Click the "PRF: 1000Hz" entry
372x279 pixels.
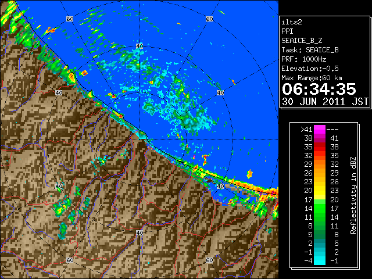[x=303, y=59]
